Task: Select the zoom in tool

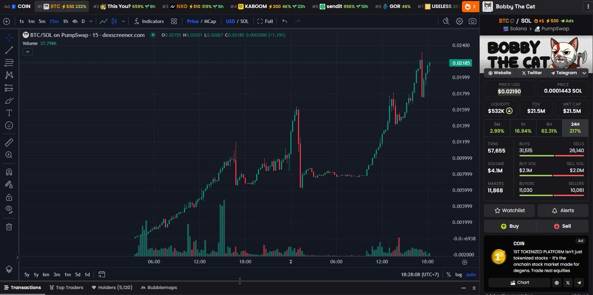Action: pyautogui.click(x=9, y=155)
